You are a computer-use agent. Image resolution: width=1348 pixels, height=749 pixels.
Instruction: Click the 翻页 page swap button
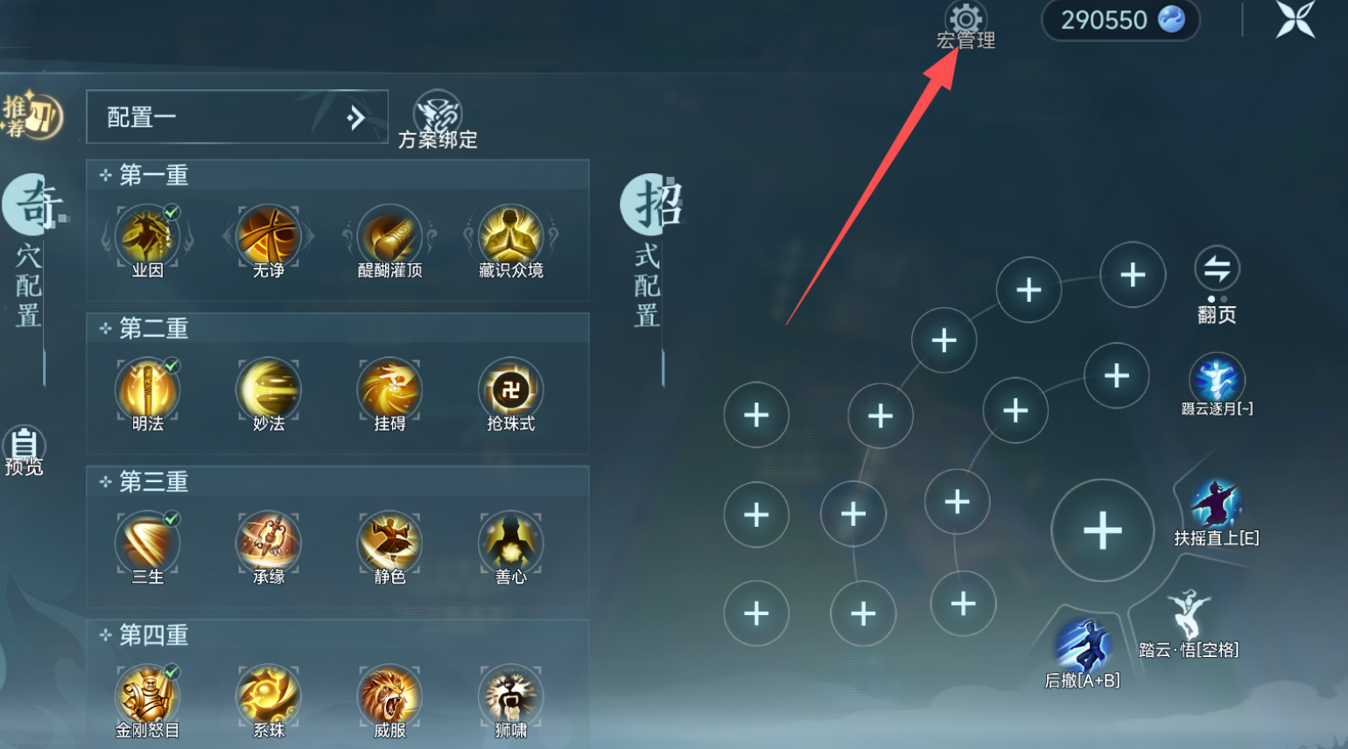point(1217,283)
